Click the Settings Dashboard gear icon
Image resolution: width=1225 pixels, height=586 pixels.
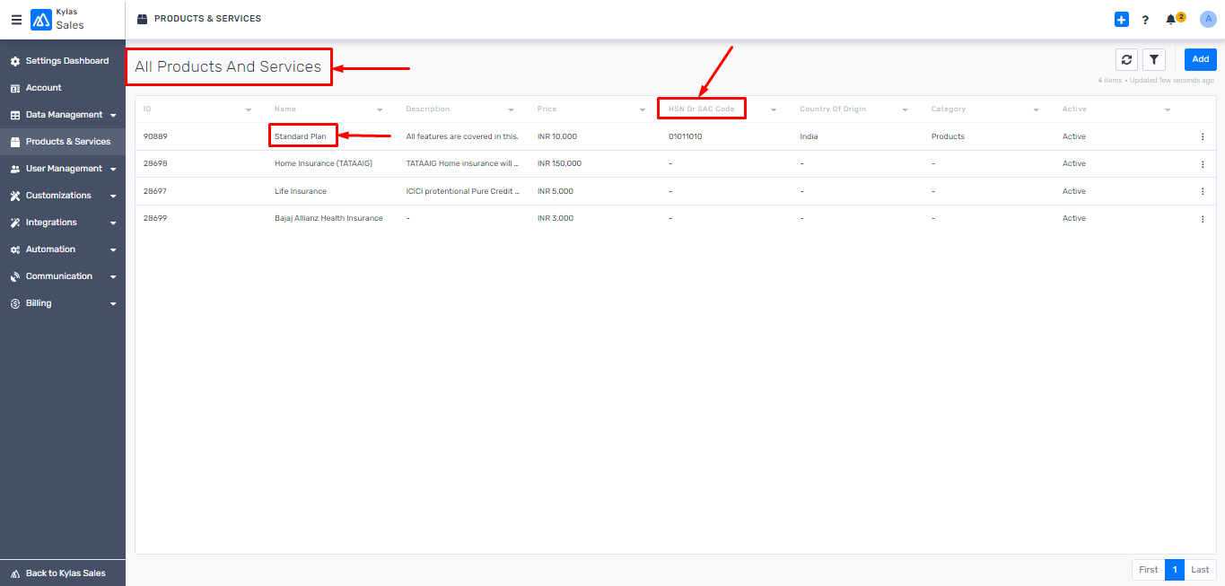pyautogui.click(x=15, y=61)
